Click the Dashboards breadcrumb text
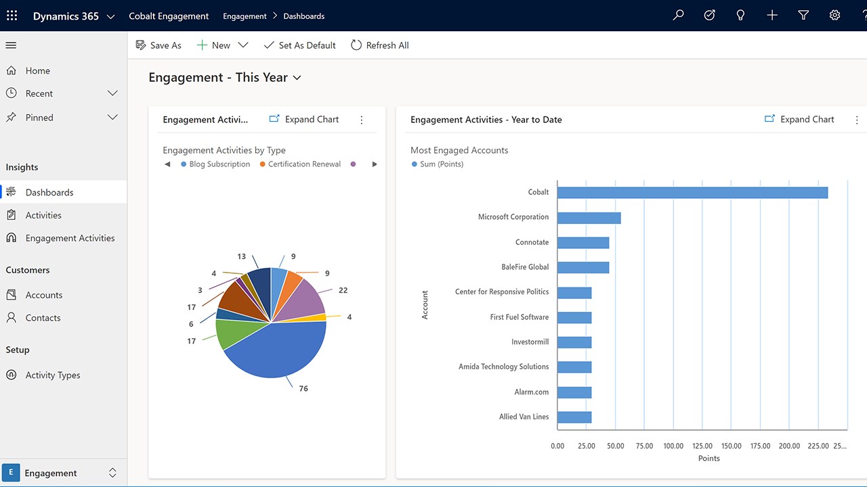867x487 pixels. (304, 16)
